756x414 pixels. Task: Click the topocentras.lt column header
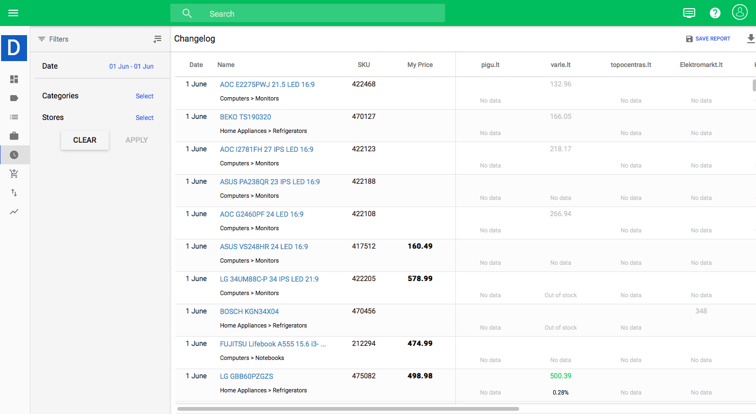[631, 65]
